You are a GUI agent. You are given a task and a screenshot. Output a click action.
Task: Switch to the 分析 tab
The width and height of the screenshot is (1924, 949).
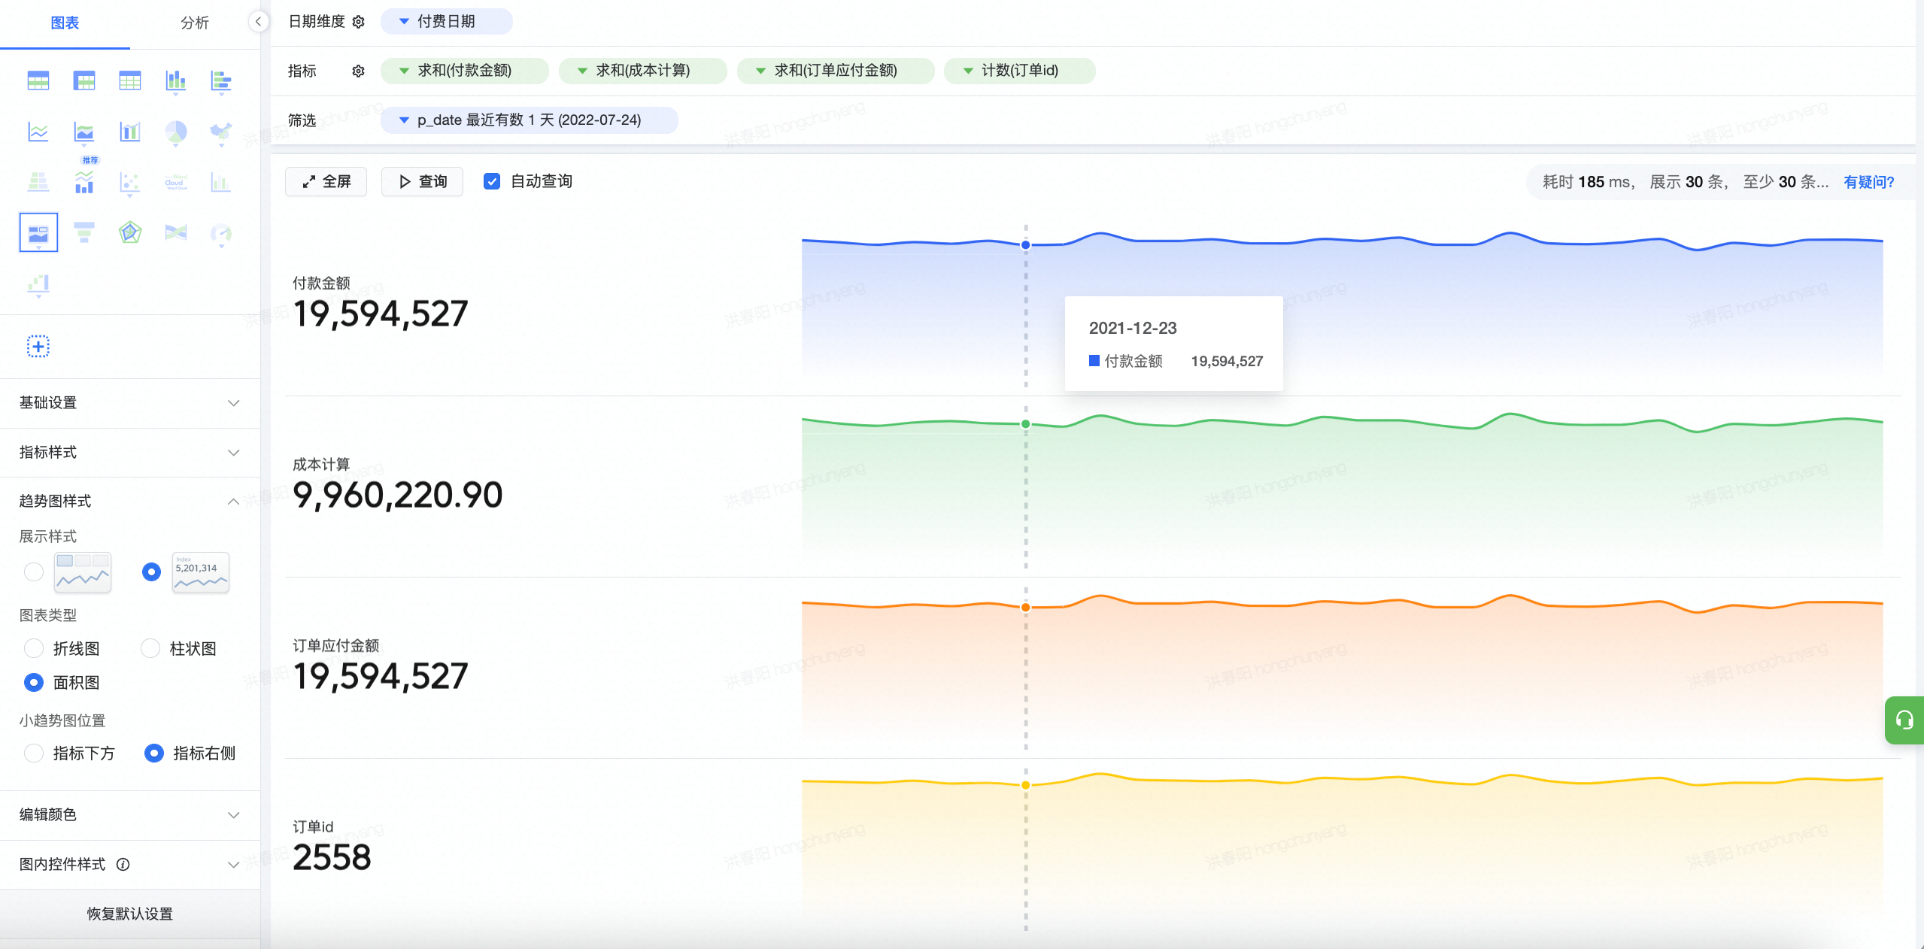[195, 23]
